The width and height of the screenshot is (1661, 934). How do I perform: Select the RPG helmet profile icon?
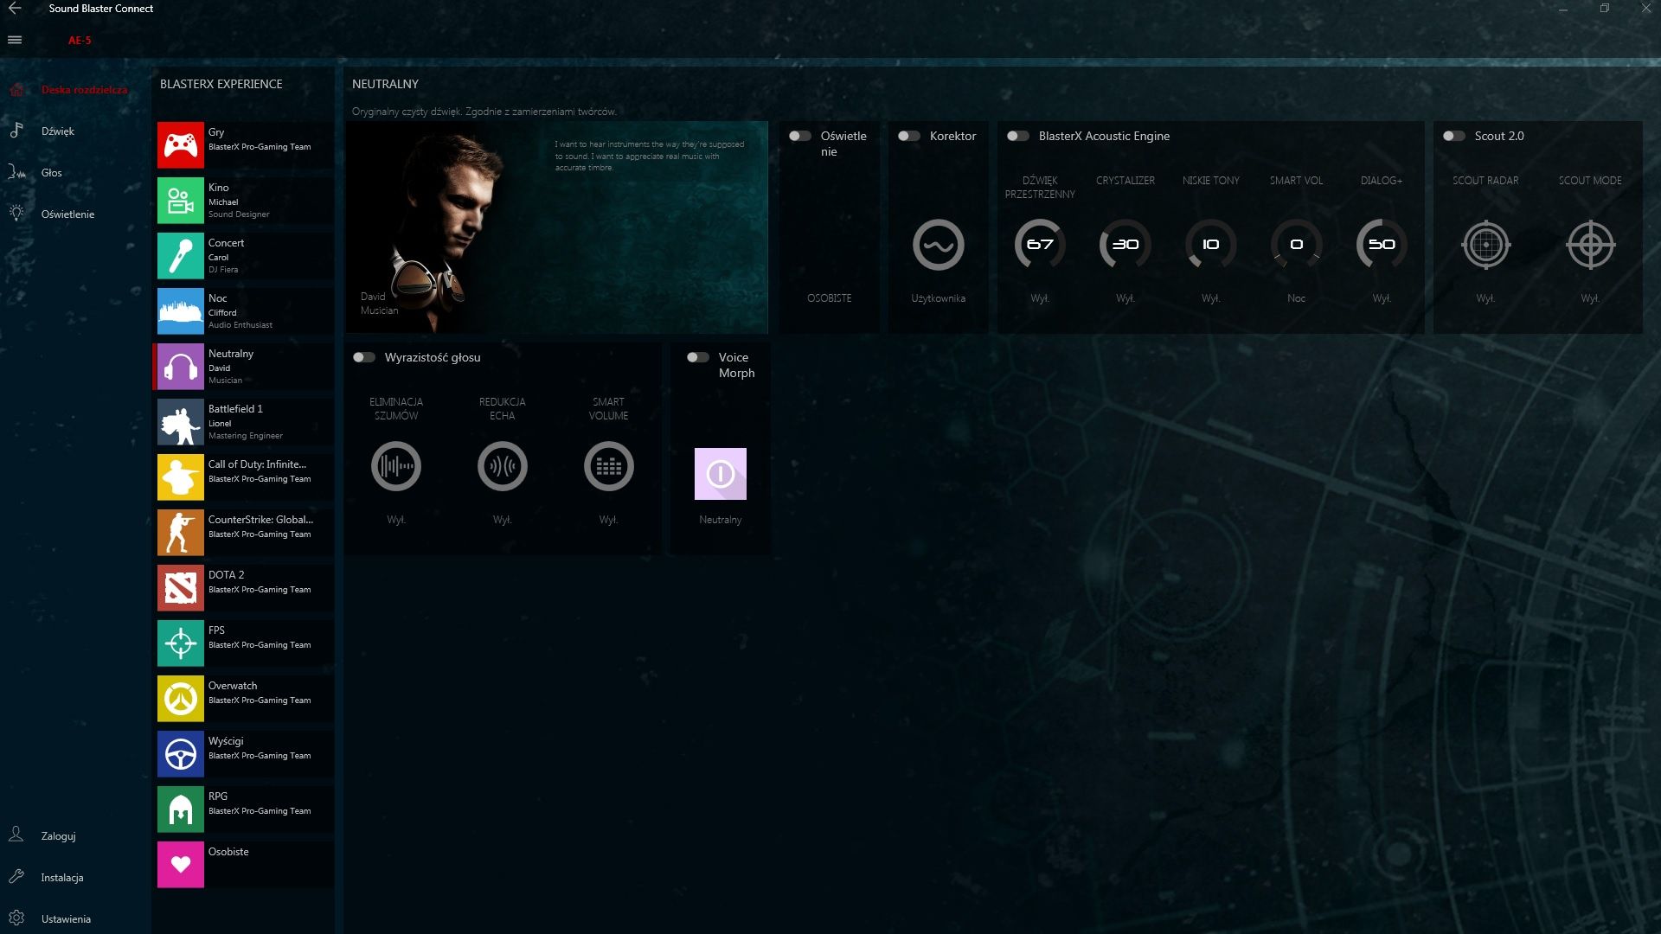(x=180, y=809)
